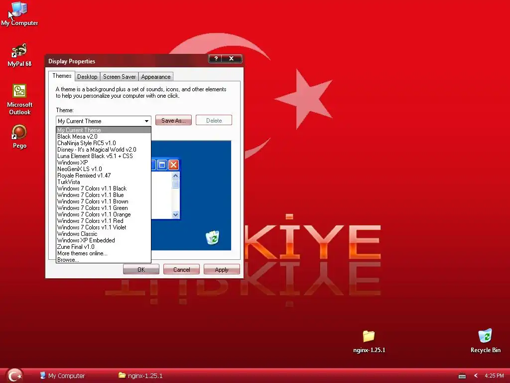Image resolution: width=510 pixels, height=383 pixels.
Task: Select the TurkVista theme
Action: click(104, 182)
